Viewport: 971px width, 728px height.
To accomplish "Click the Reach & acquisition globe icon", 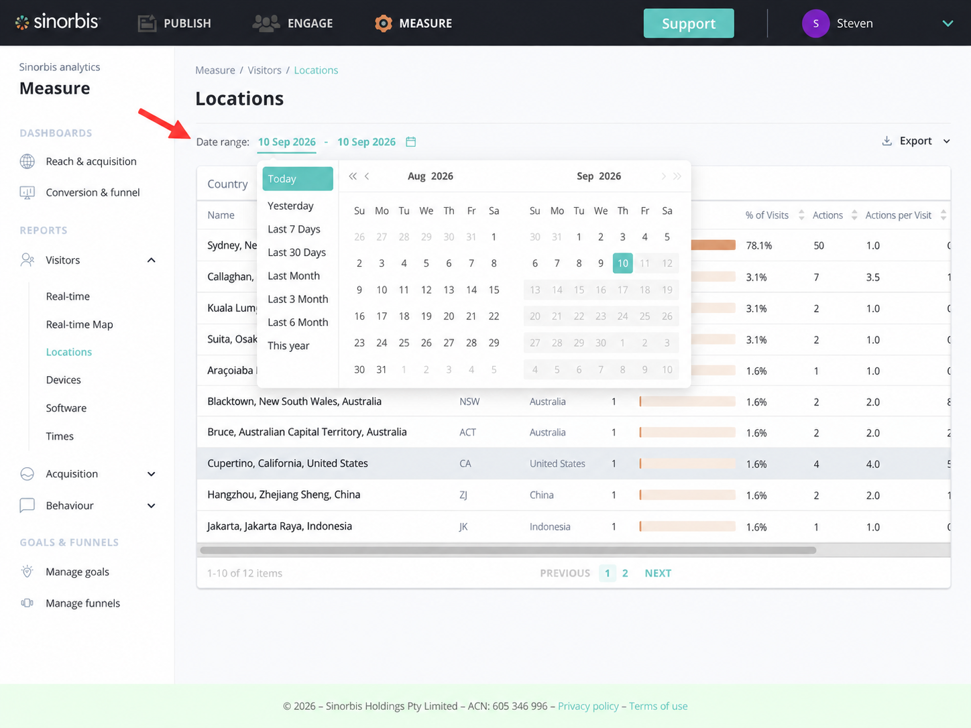I will click(x=27, y=162).
